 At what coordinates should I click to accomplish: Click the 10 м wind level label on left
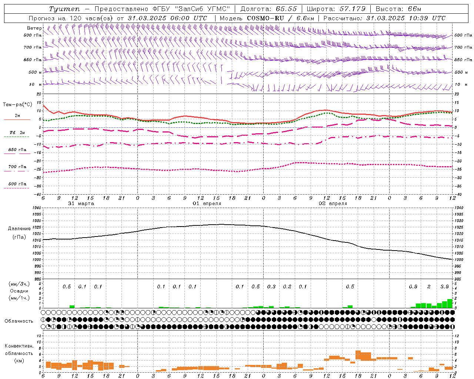coord(36,84)
